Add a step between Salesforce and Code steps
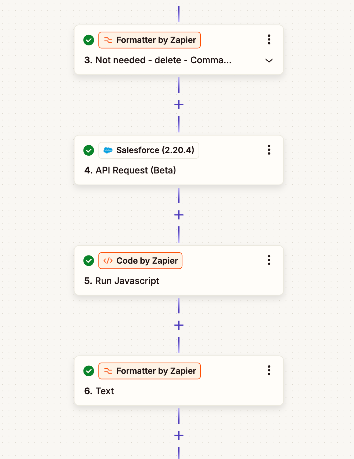354x459 pixels. [179, 215]
